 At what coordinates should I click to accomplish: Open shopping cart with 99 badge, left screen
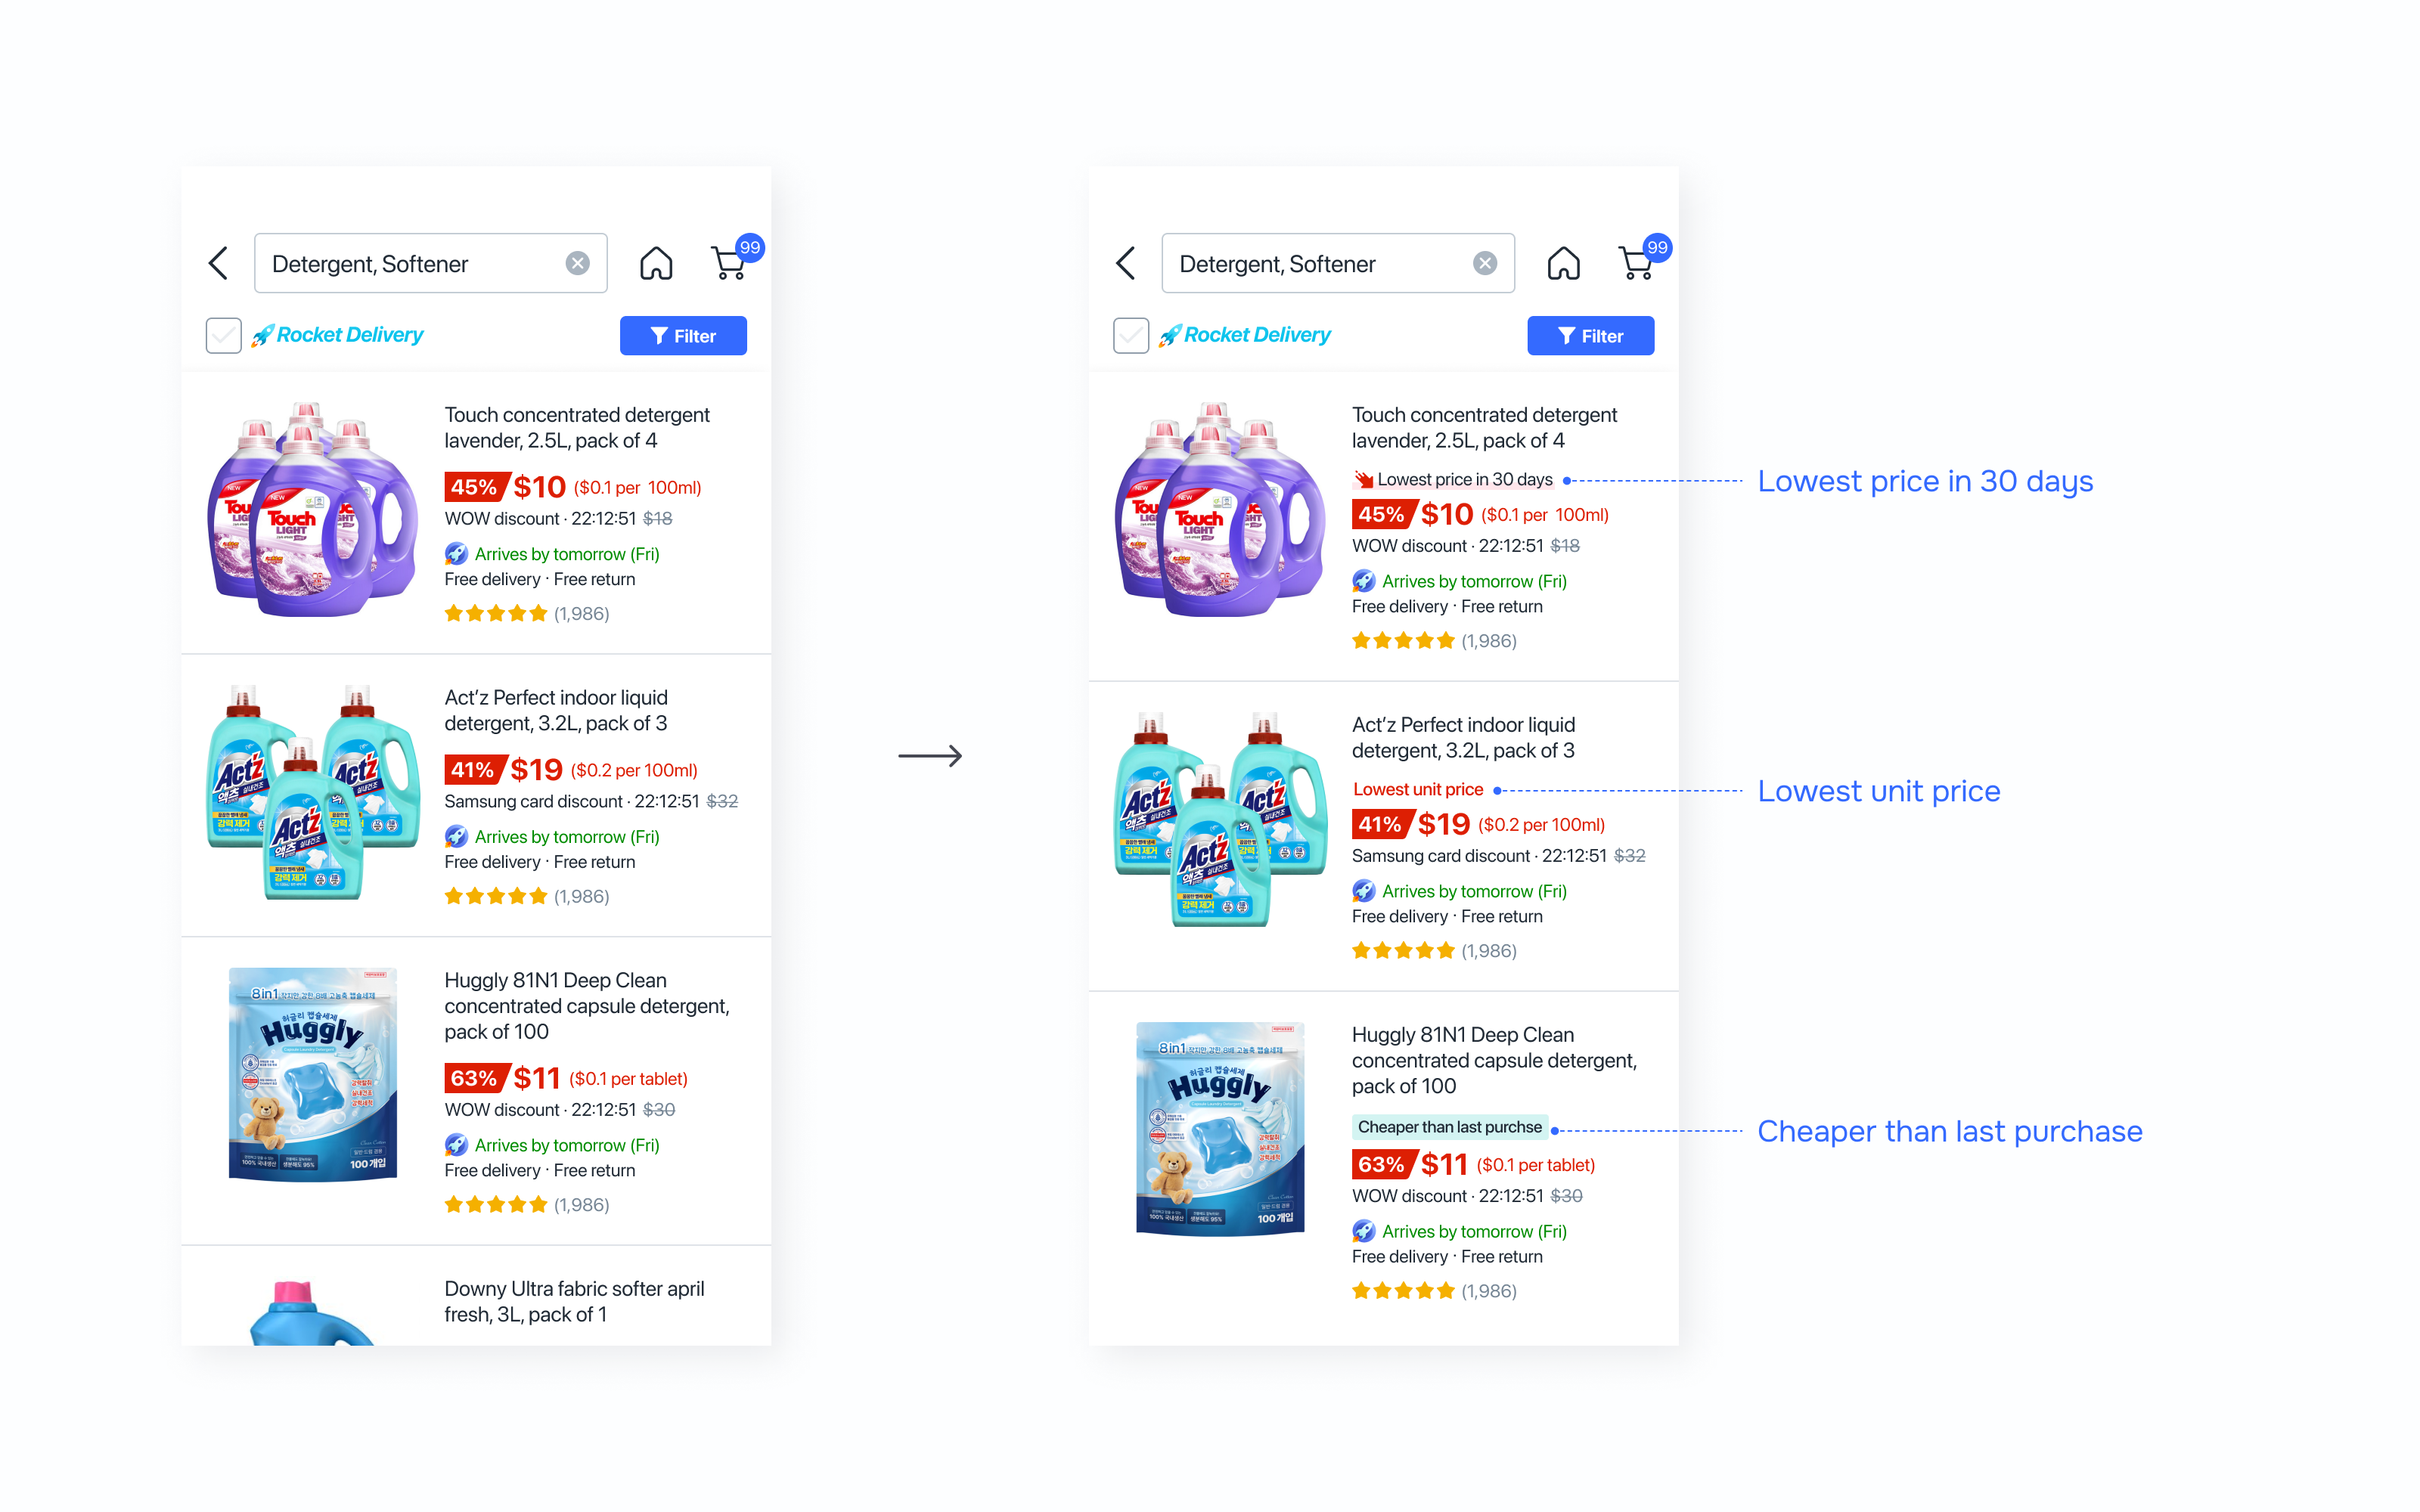pyautogui.click(x=735, y=259)
